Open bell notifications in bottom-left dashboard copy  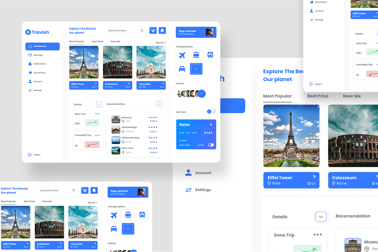[x=94, y=190]
